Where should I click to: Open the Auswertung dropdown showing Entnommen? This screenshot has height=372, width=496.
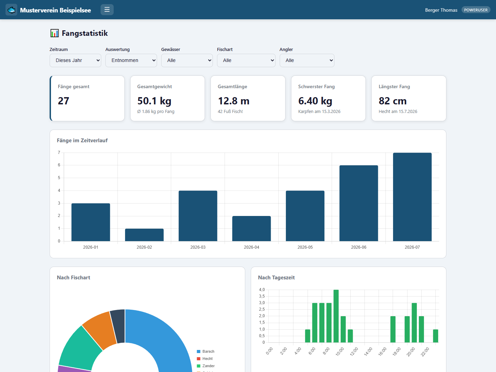(x=131, y=60)
